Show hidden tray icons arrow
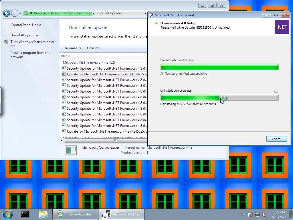Image resolution: width=293 pixels, height=220 pixels. [x=243, y=215]
